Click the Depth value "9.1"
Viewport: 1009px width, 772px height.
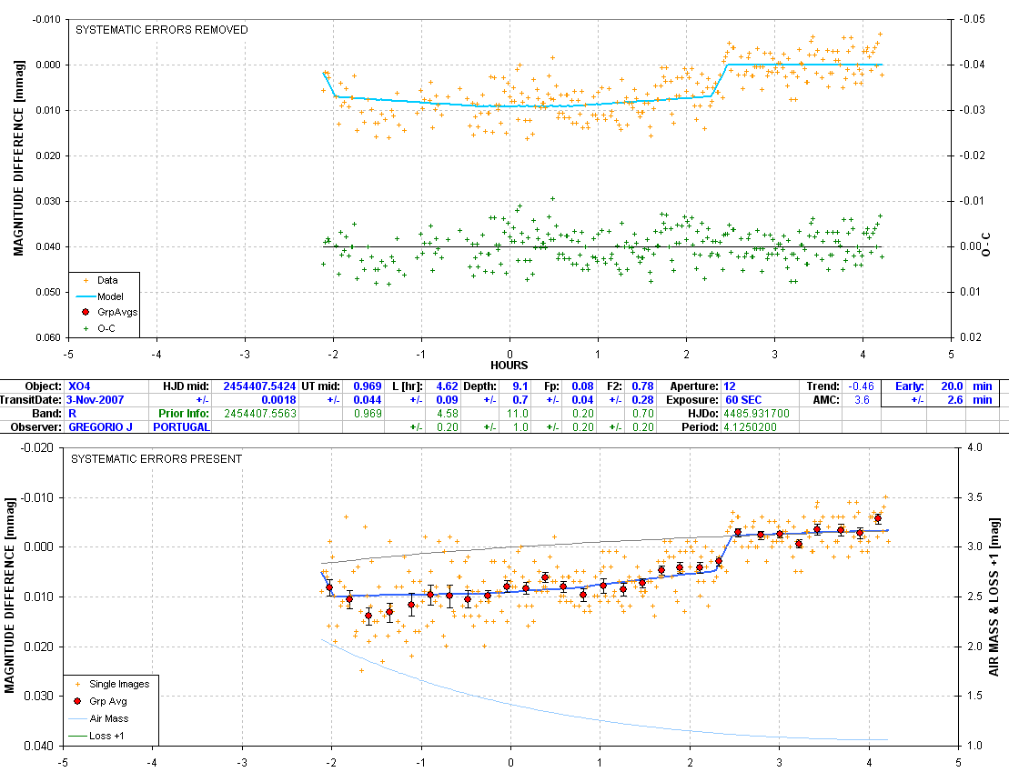tap(520, 386)
